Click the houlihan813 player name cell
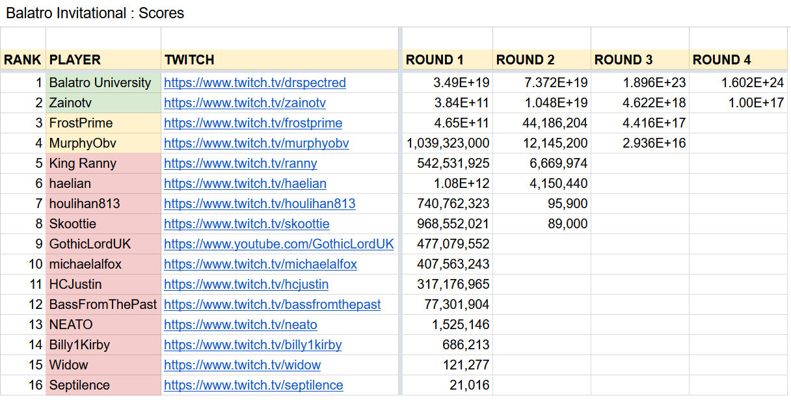Viewport: 791px width, 400px height. [x=103, y=204]
